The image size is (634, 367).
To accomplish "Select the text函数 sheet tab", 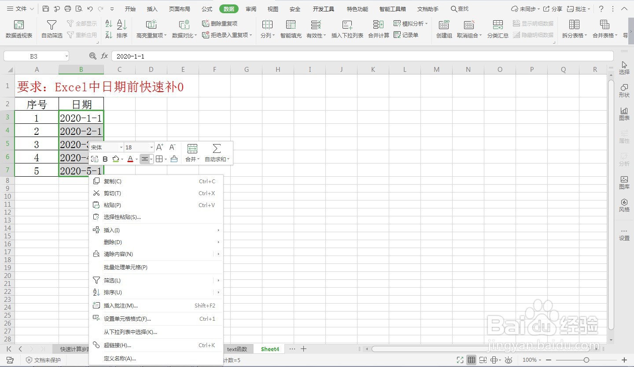I will pyautogui.click(x=237, y=349).
